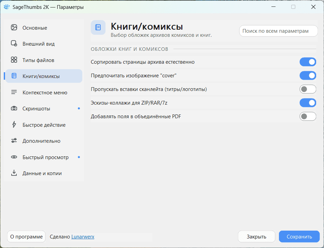Screen dimensions: 324x248
Task: Click the Быстрое действие lightning icon
Action: [x=14, y=125]
